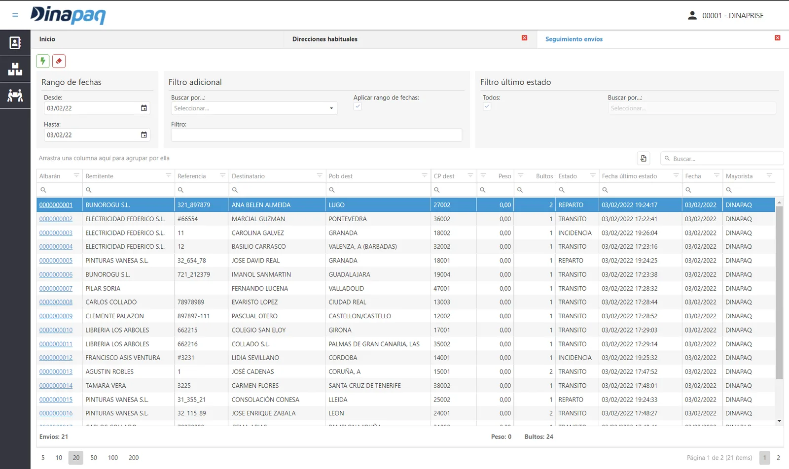
Task: Open the address book sidebar icon
Action: pos(15,43)
